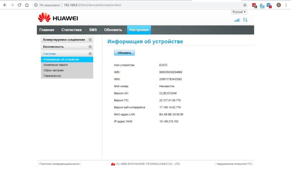Open the Политика конфиденциальности link
The width and height of the screenshot is (291, 171).
pyautogui.click(x=59, y=164)
